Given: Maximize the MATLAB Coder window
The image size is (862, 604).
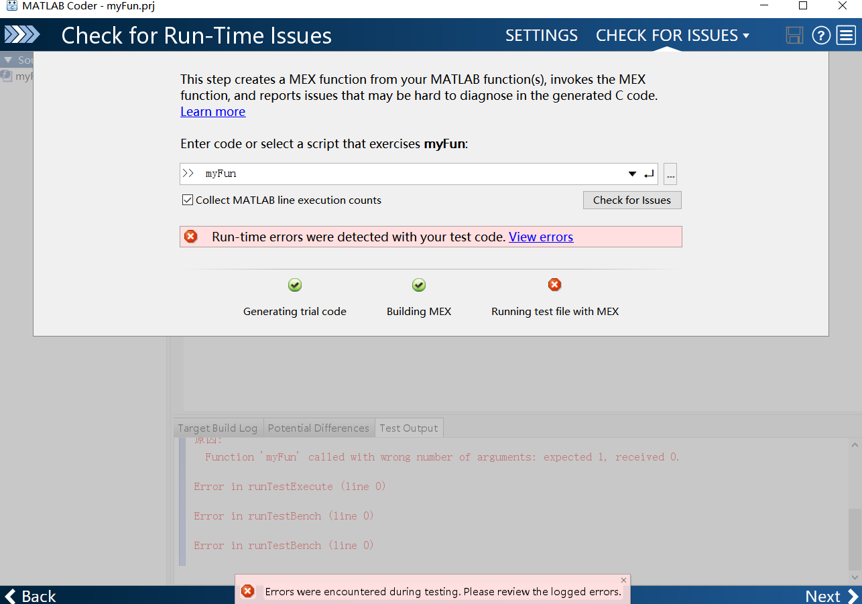Looking at the screenshot, I should click(803, 6).
